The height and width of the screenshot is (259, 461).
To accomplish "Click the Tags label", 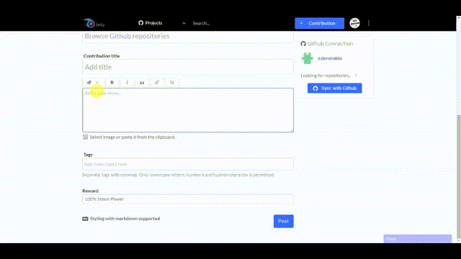I will tap(88, 155).
